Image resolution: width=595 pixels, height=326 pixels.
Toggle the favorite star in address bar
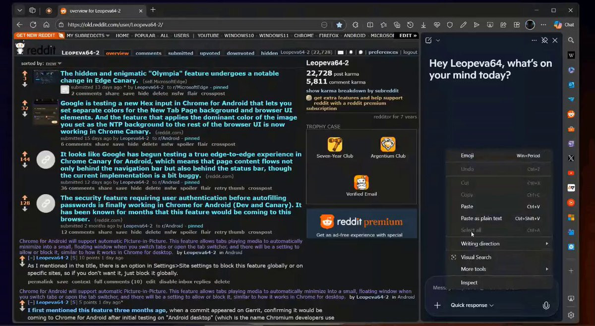click(x=339, y=25)
